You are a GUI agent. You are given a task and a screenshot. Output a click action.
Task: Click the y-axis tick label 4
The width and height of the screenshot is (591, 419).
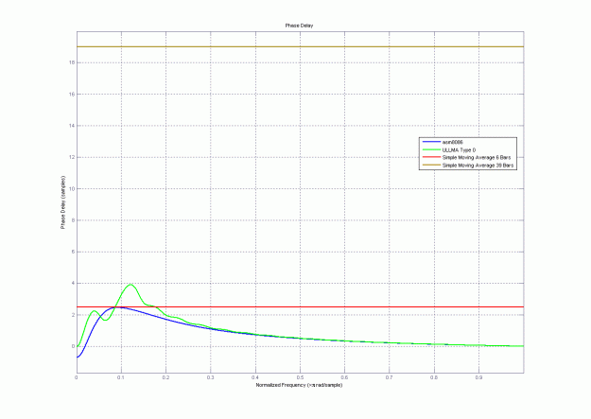(73, 283)
